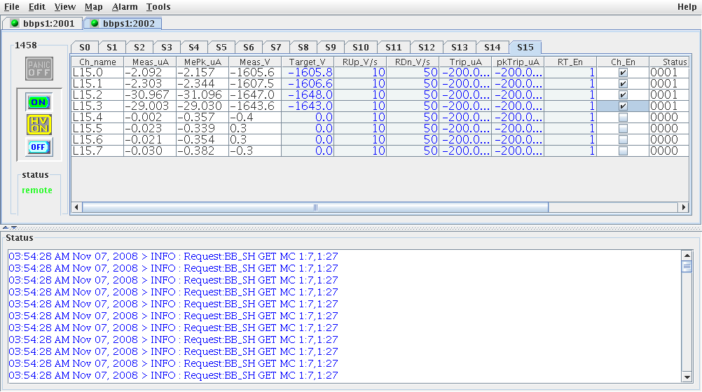Switch to slot tab S4
The height and width of the screenshot is (392, 702).
point(194,48)
